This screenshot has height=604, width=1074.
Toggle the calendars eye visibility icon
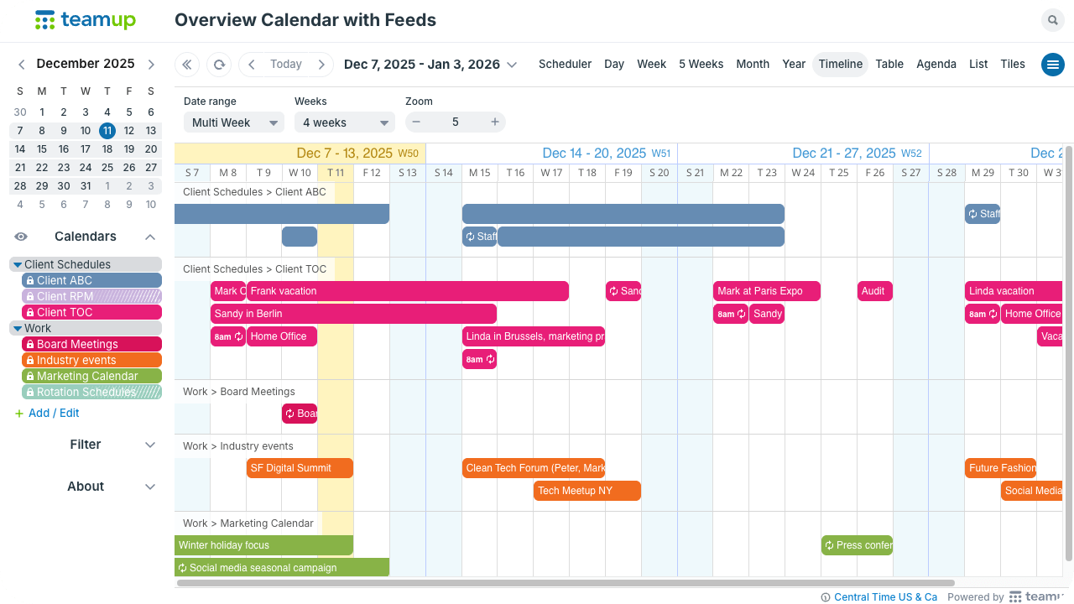(21, 237)
